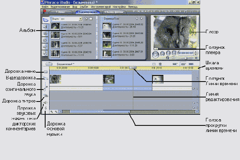The height and width of the screenshot is (160, 240).
Task: Toggle the original audio track mute icon
Action: click(x=194, y=89)
